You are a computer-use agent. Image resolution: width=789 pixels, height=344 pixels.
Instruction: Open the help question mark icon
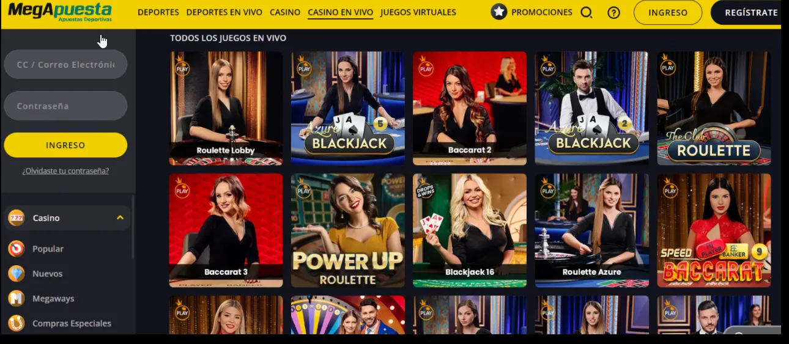tap(613, 12)
